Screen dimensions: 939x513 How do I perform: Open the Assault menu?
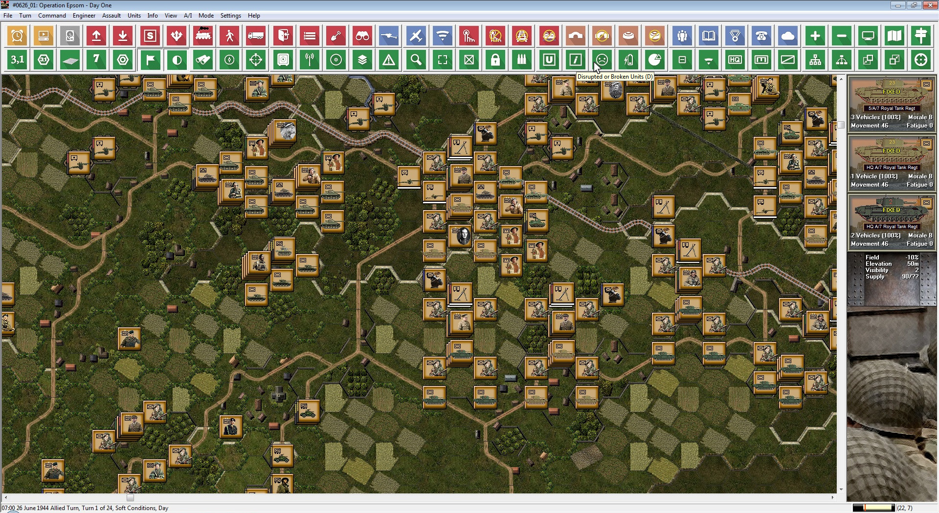pos(112,16)
